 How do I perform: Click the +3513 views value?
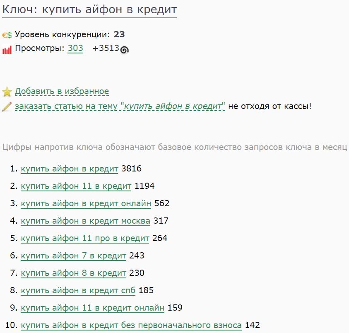click(x=106, y=48)
